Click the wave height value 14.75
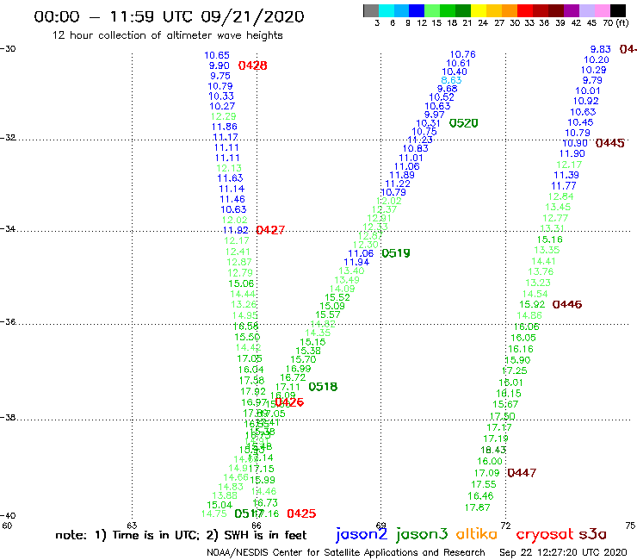The image size is (637, 560). [214, 513]
